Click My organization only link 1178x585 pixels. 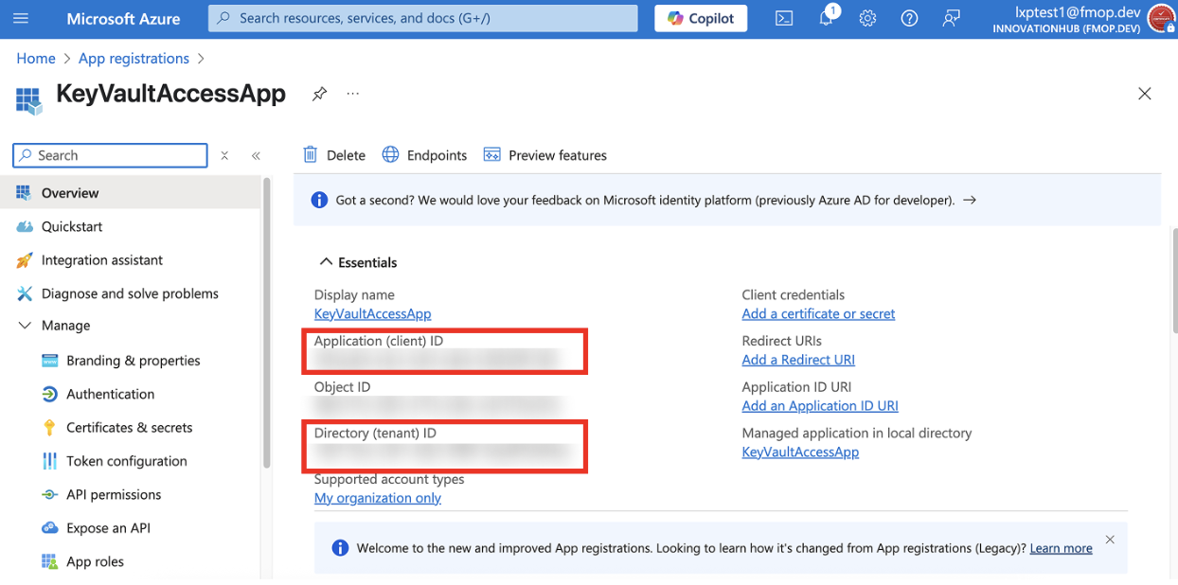[378, 498]
